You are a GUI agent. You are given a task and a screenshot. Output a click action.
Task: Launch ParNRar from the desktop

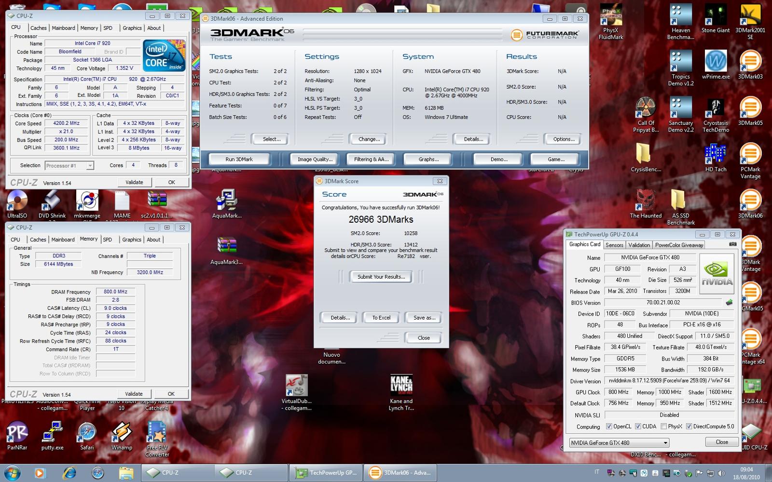click(17, 435)
